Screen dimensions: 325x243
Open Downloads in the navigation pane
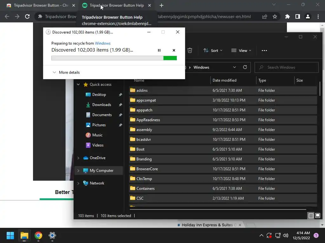102,104
